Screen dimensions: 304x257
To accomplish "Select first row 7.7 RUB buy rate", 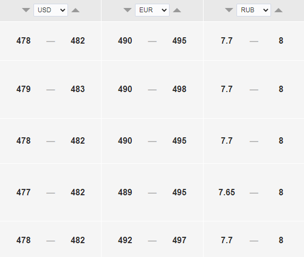I will (x=226, y=41).
